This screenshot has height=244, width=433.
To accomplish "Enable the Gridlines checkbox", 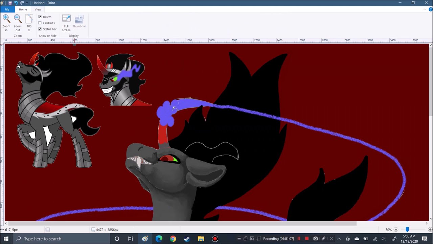I will (x=40, y=23).
